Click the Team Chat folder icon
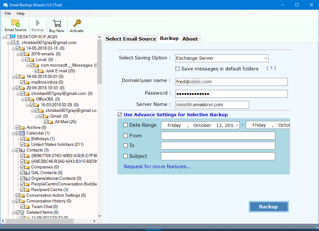The height and width of the screenshot is (231, 319). [27, 207]
